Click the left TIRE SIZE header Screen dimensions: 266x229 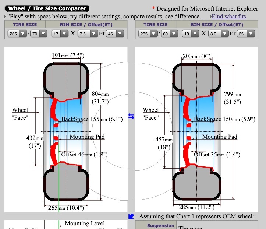click(25, 24)
